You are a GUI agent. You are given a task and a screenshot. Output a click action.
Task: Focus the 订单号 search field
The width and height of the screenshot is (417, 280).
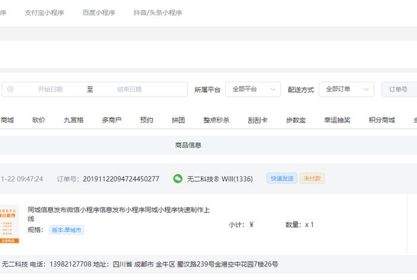pyautogui.click(x=399, y=89)
